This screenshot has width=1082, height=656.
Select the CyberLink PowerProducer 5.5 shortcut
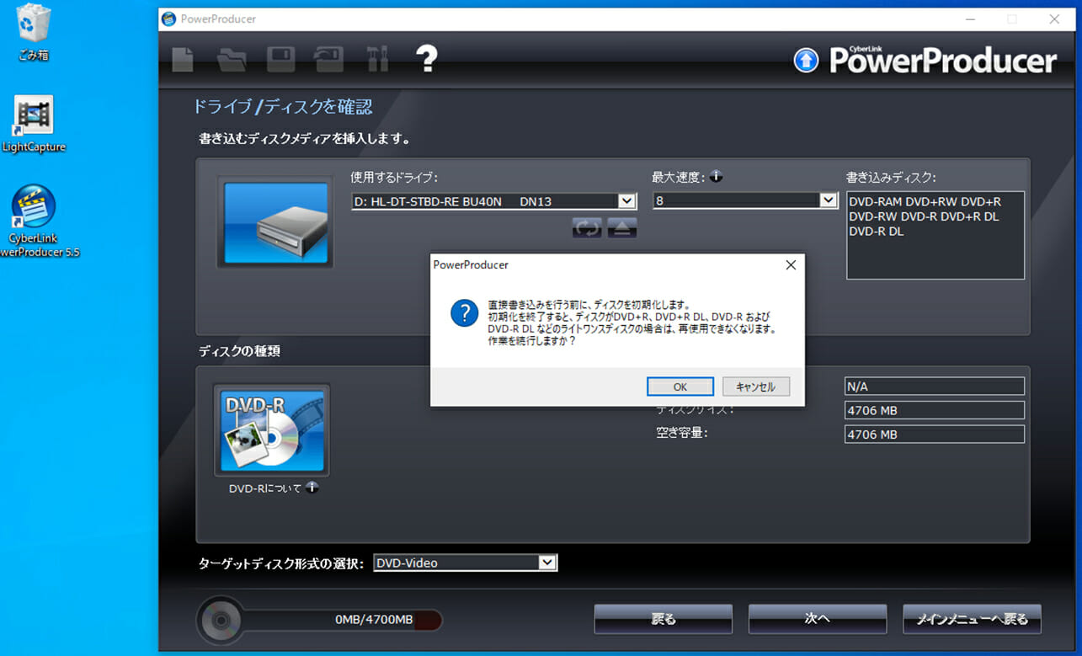[34, 221]
